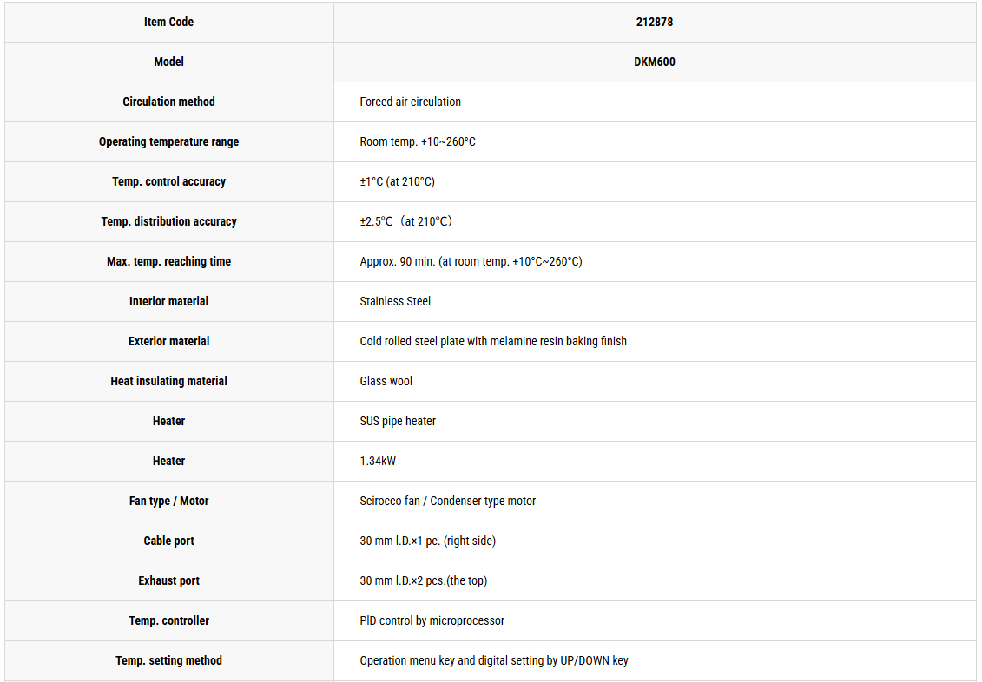Click the Room temp. +10~260°C value
982x682 pixels.
point(418,142)
